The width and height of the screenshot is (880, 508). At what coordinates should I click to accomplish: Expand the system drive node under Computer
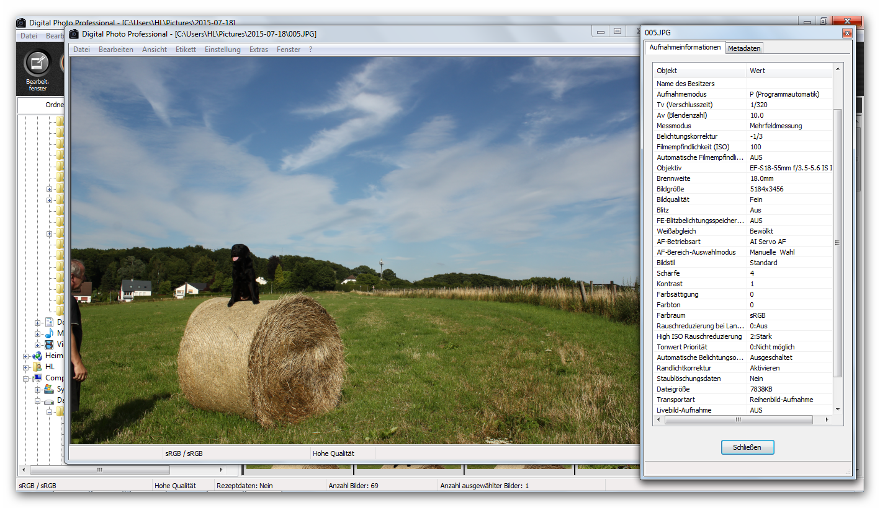coord(37,390)
